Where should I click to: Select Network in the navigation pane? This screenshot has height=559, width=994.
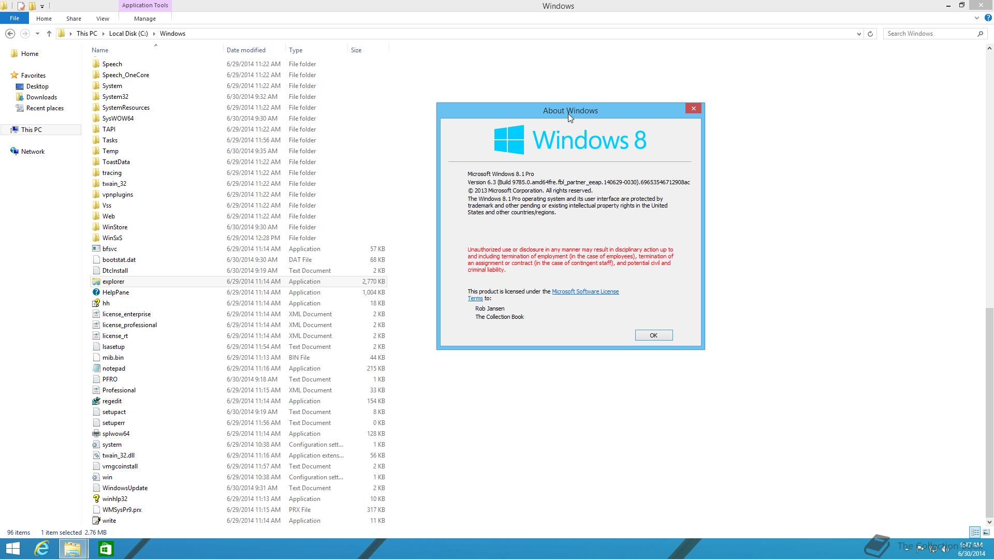(33, 152)
